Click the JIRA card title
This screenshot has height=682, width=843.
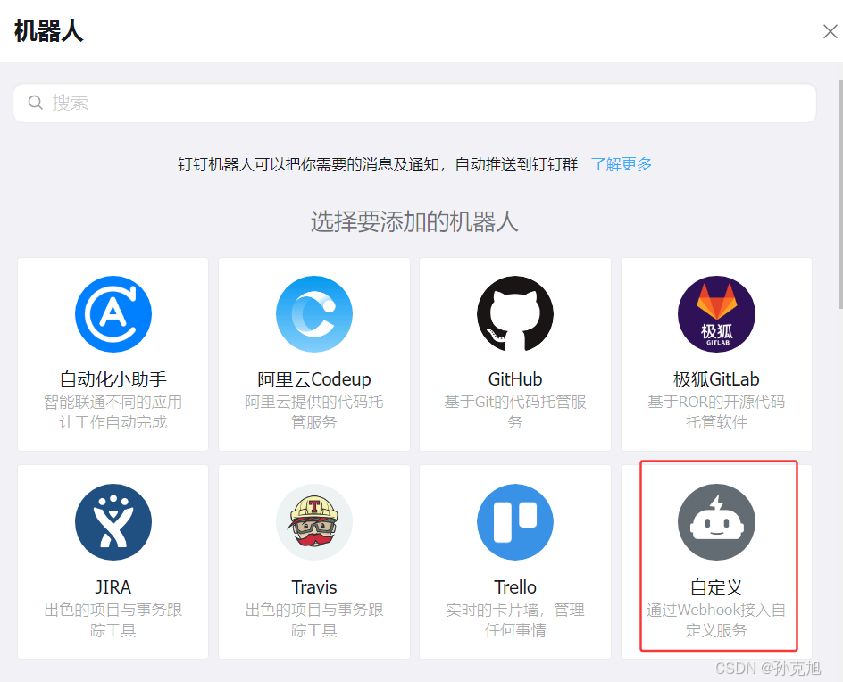(x=113, y=587)
